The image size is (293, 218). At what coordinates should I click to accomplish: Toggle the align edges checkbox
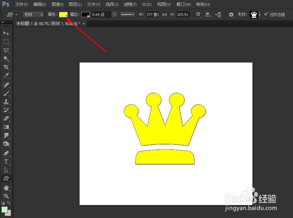[266, 14]
